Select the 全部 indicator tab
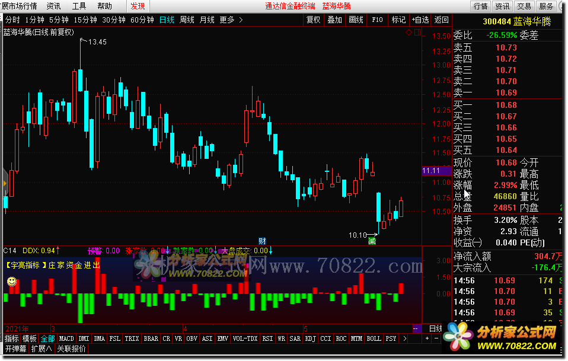568x361 pixels. pyautogui.click(x=47, y=338)
